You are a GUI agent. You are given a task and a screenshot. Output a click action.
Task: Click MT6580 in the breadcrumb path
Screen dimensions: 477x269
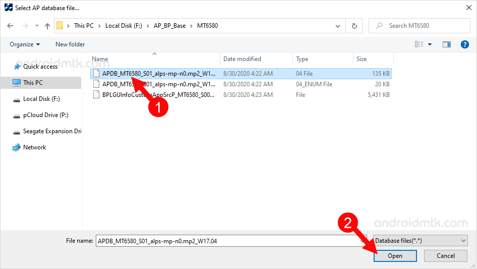[x=207, y=26]
